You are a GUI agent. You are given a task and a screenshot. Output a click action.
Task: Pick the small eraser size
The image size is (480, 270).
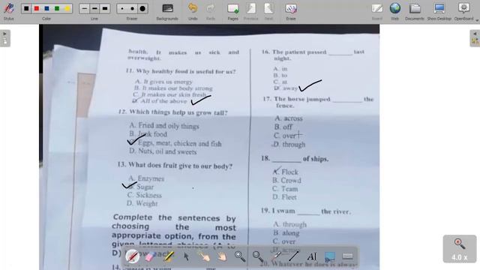(x=122, y=8)
